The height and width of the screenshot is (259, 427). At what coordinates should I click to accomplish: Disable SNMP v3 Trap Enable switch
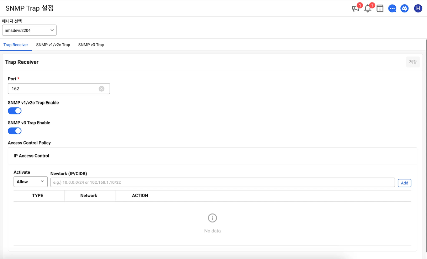tap(15, 131)
